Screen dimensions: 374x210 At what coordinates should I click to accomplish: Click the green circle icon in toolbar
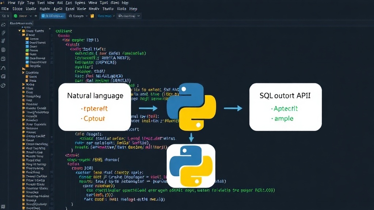(x=15, y=16)
